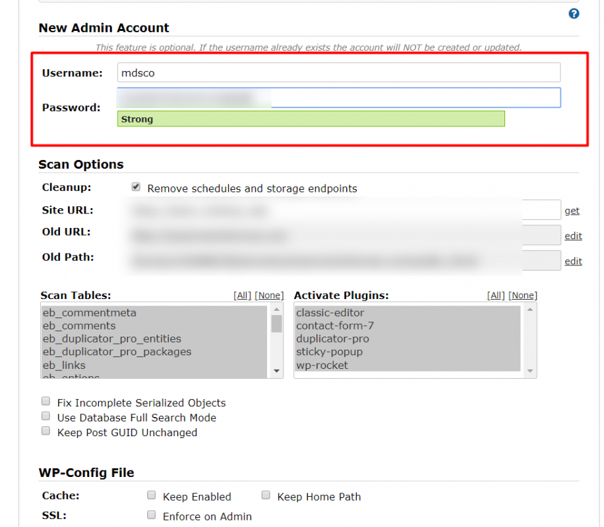
Task: Click edit link next to Old Path
Action: point(573,261)
